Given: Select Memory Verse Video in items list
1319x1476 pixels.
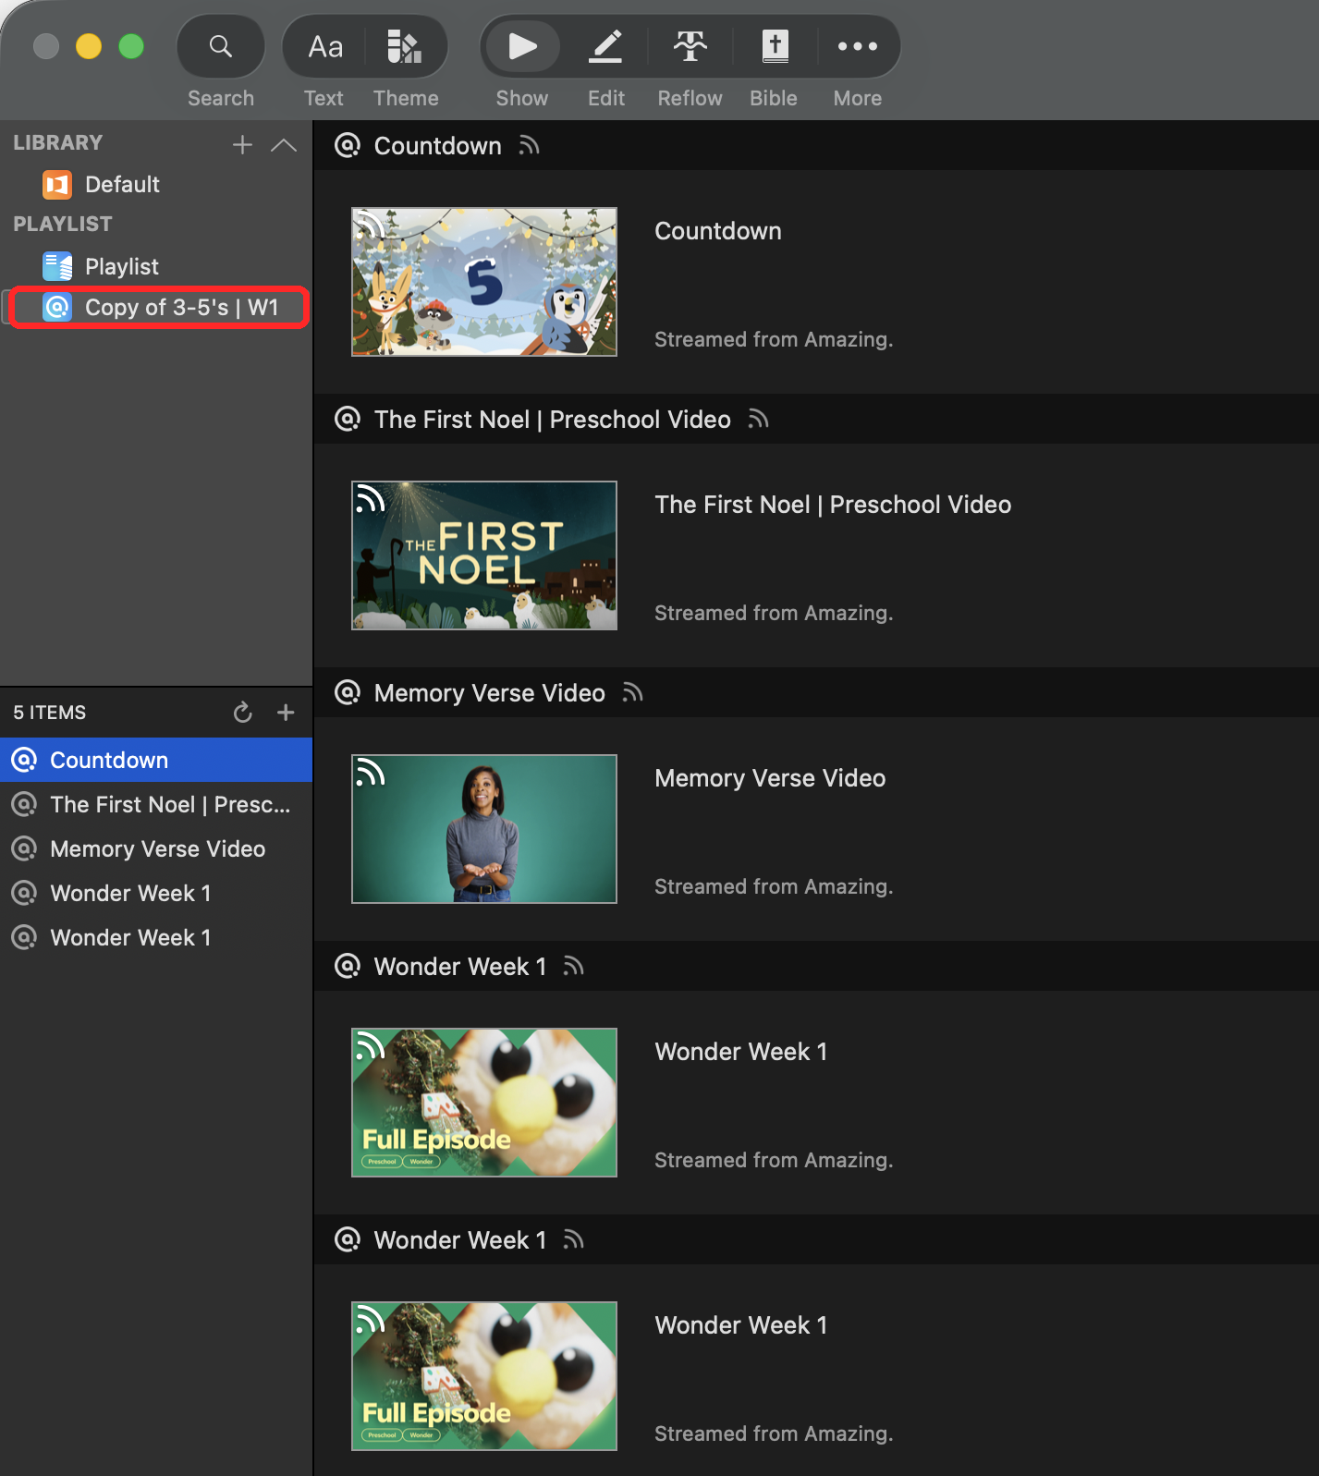Looking at the screenshot, I should click(x=156, y=849).
